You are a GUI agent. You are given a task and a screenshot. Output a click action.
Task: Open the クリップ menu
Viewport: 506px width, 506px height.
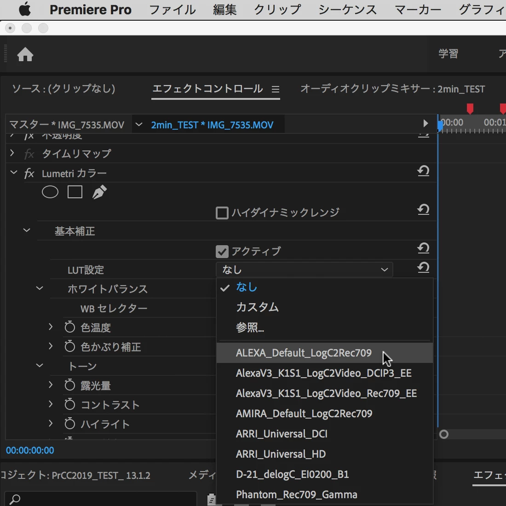click(x=277, y=10)
